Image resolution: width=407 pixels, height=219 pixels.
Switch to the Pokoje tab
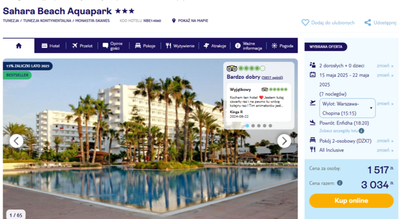point(145,46)
